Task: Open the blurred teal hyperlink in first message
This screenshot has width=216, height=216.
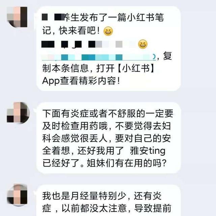Action: click(x=99, y=57)
